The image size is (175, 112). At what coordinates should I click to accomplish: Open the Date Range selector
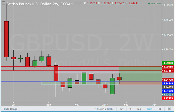pyautogui.click(x=11, y=109)
